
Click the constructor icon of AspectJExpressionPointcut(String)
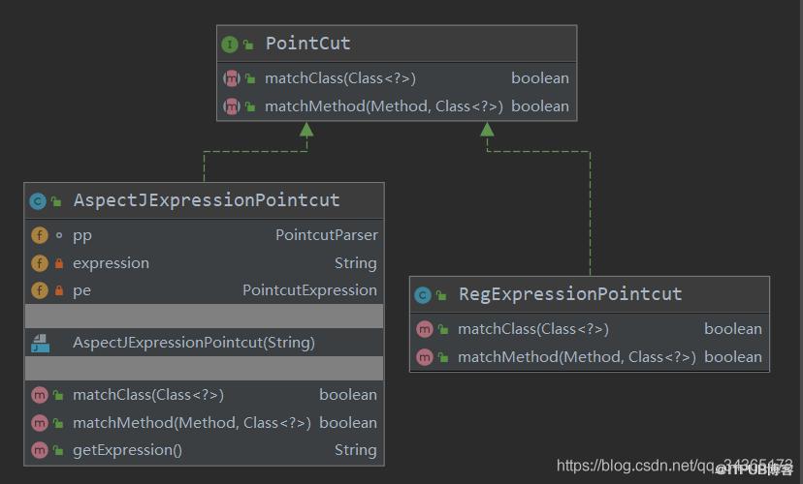point(41,344)
